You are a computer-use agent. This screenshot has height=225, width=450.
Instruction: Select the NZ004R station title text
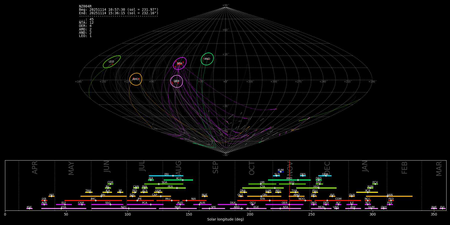[x=85, y=6]
